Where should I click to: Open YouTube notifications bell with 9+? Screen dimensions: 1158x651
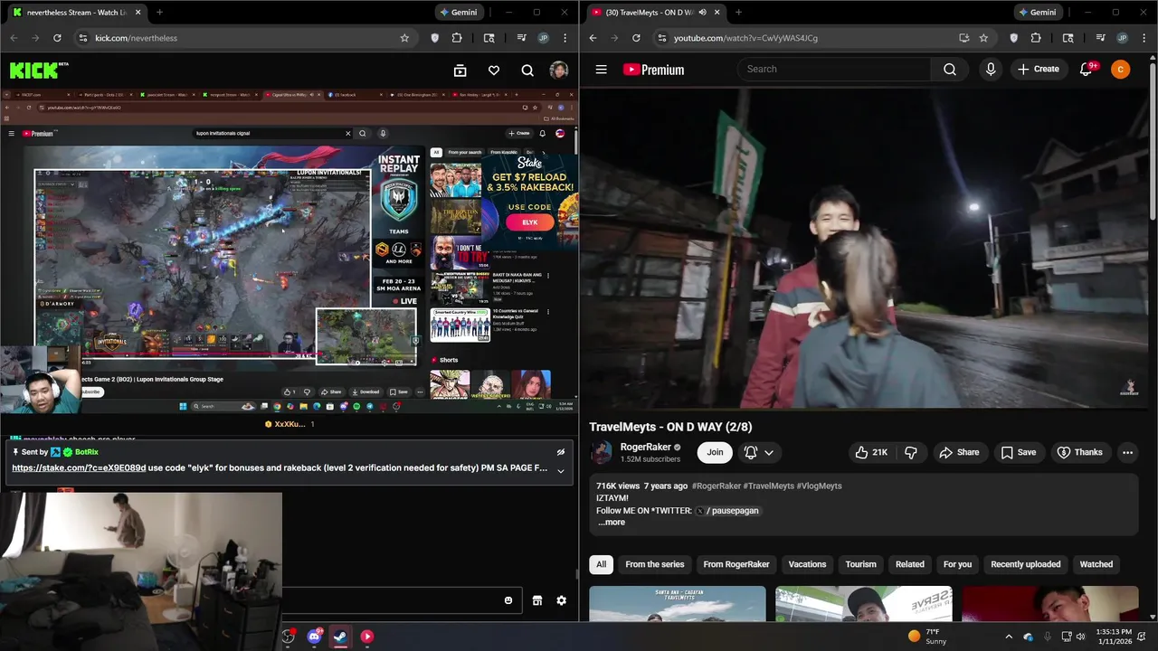click(x=1087, y=69)
